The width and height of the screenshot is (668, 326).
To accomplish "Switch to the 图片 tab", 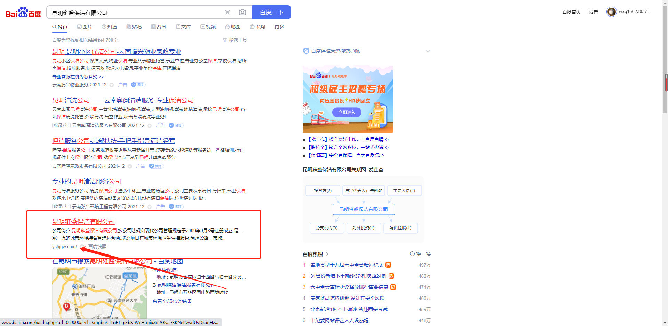I will pos(85,27).
